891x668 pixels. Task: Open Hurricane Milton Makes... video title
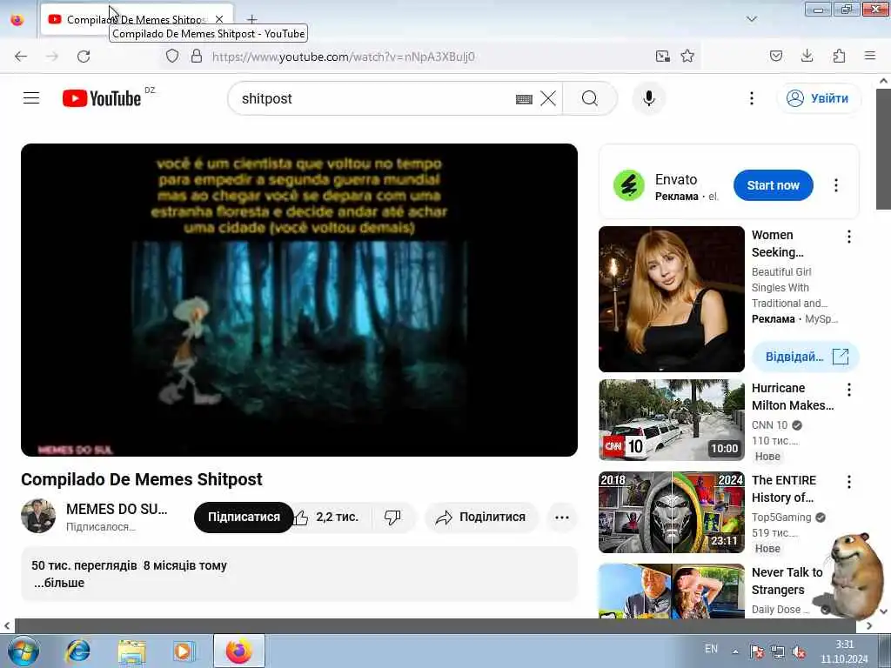pos(793,397)
